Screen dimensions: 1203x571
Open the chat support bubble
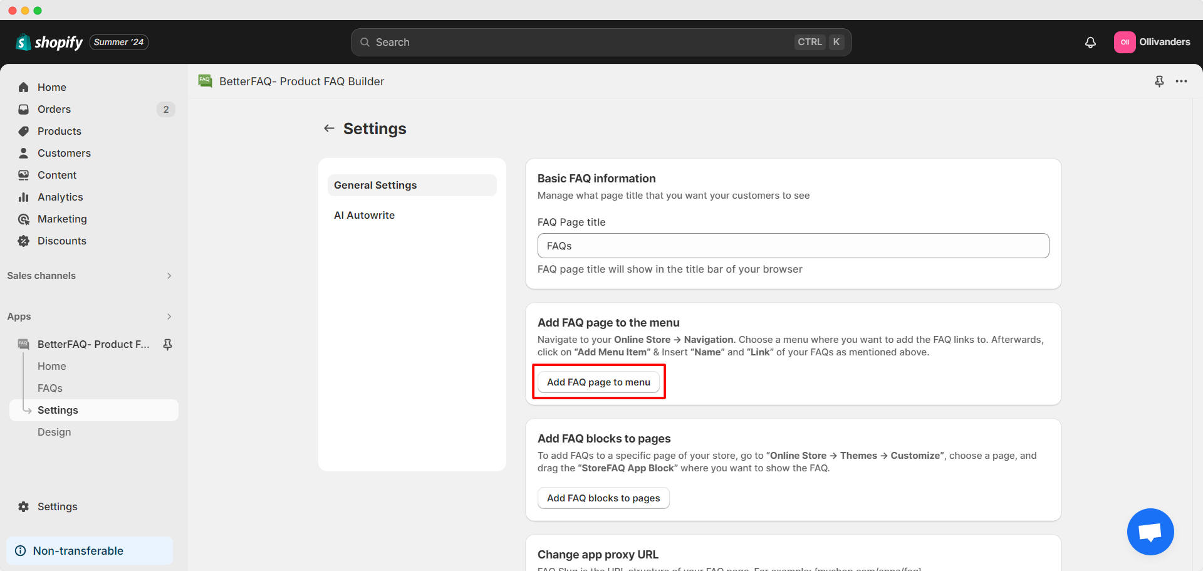click(x=1150, y=532)
